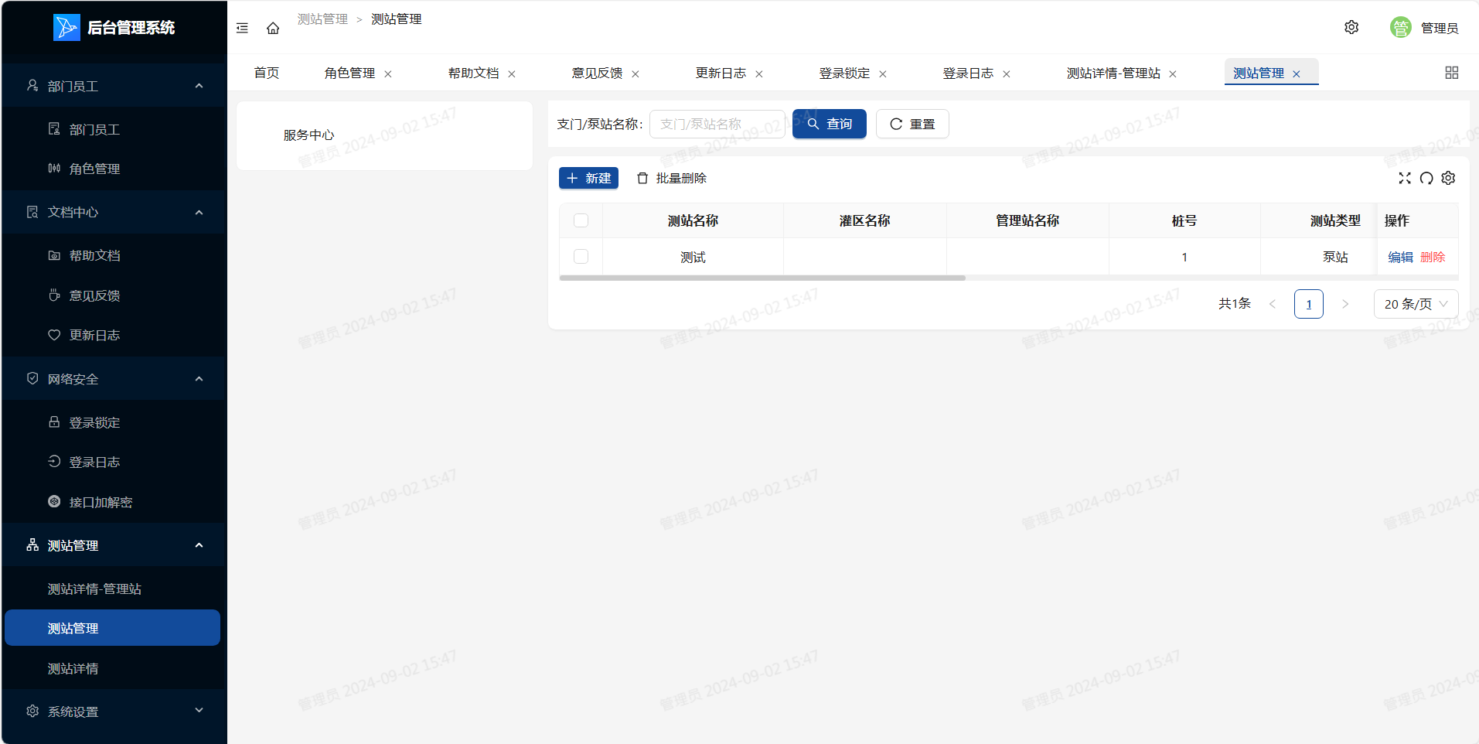
Task: Click the table horizontal scrollbar
Action: click(x=762, y=278)
